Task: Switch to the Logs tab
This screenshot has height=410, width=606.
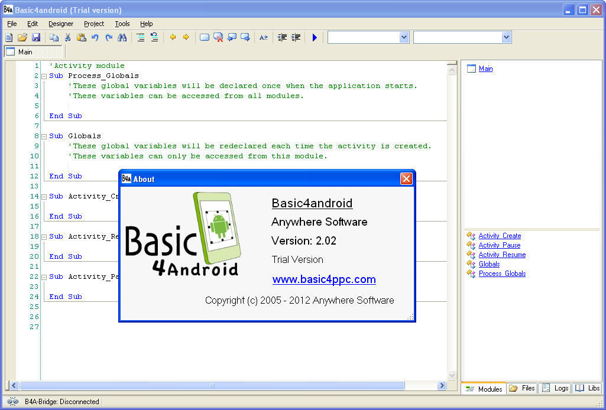Action: [x=555, y=388]
